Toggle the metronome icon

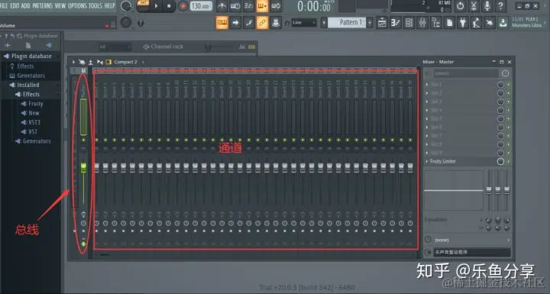pos(222,5)
